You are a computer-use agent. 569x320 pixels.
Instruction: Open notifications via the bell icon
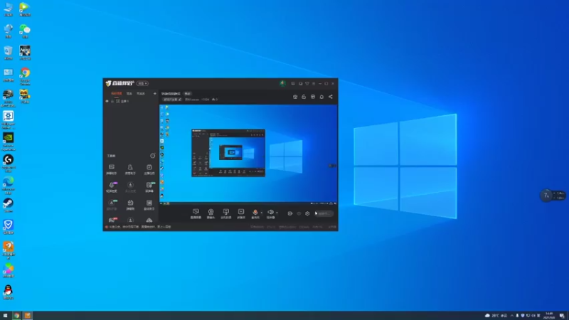pyautogui.click(x=321, y=97)
